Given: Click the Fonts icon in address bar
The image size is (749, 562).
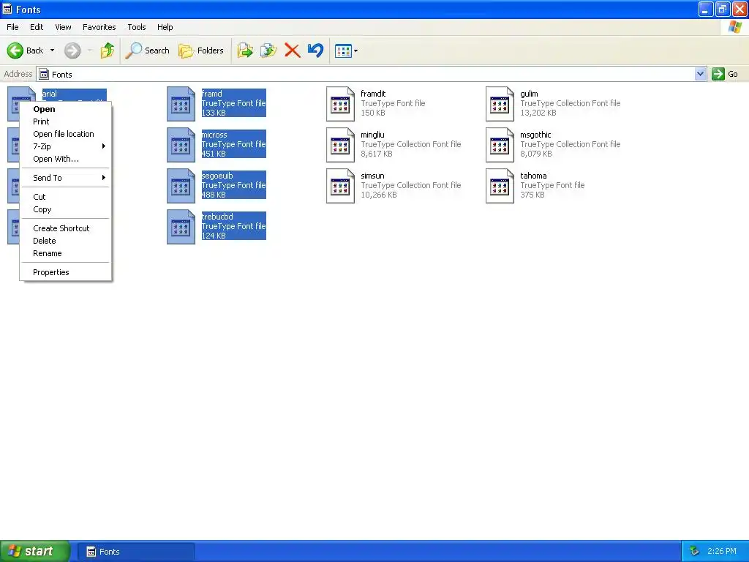Looking at the screenshot, I should pyautogui.click(x=44, y=74).
